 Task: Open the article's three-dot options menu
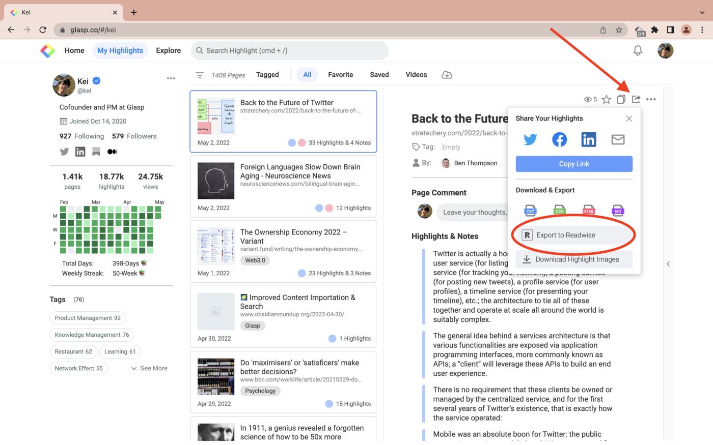(651, 99)
